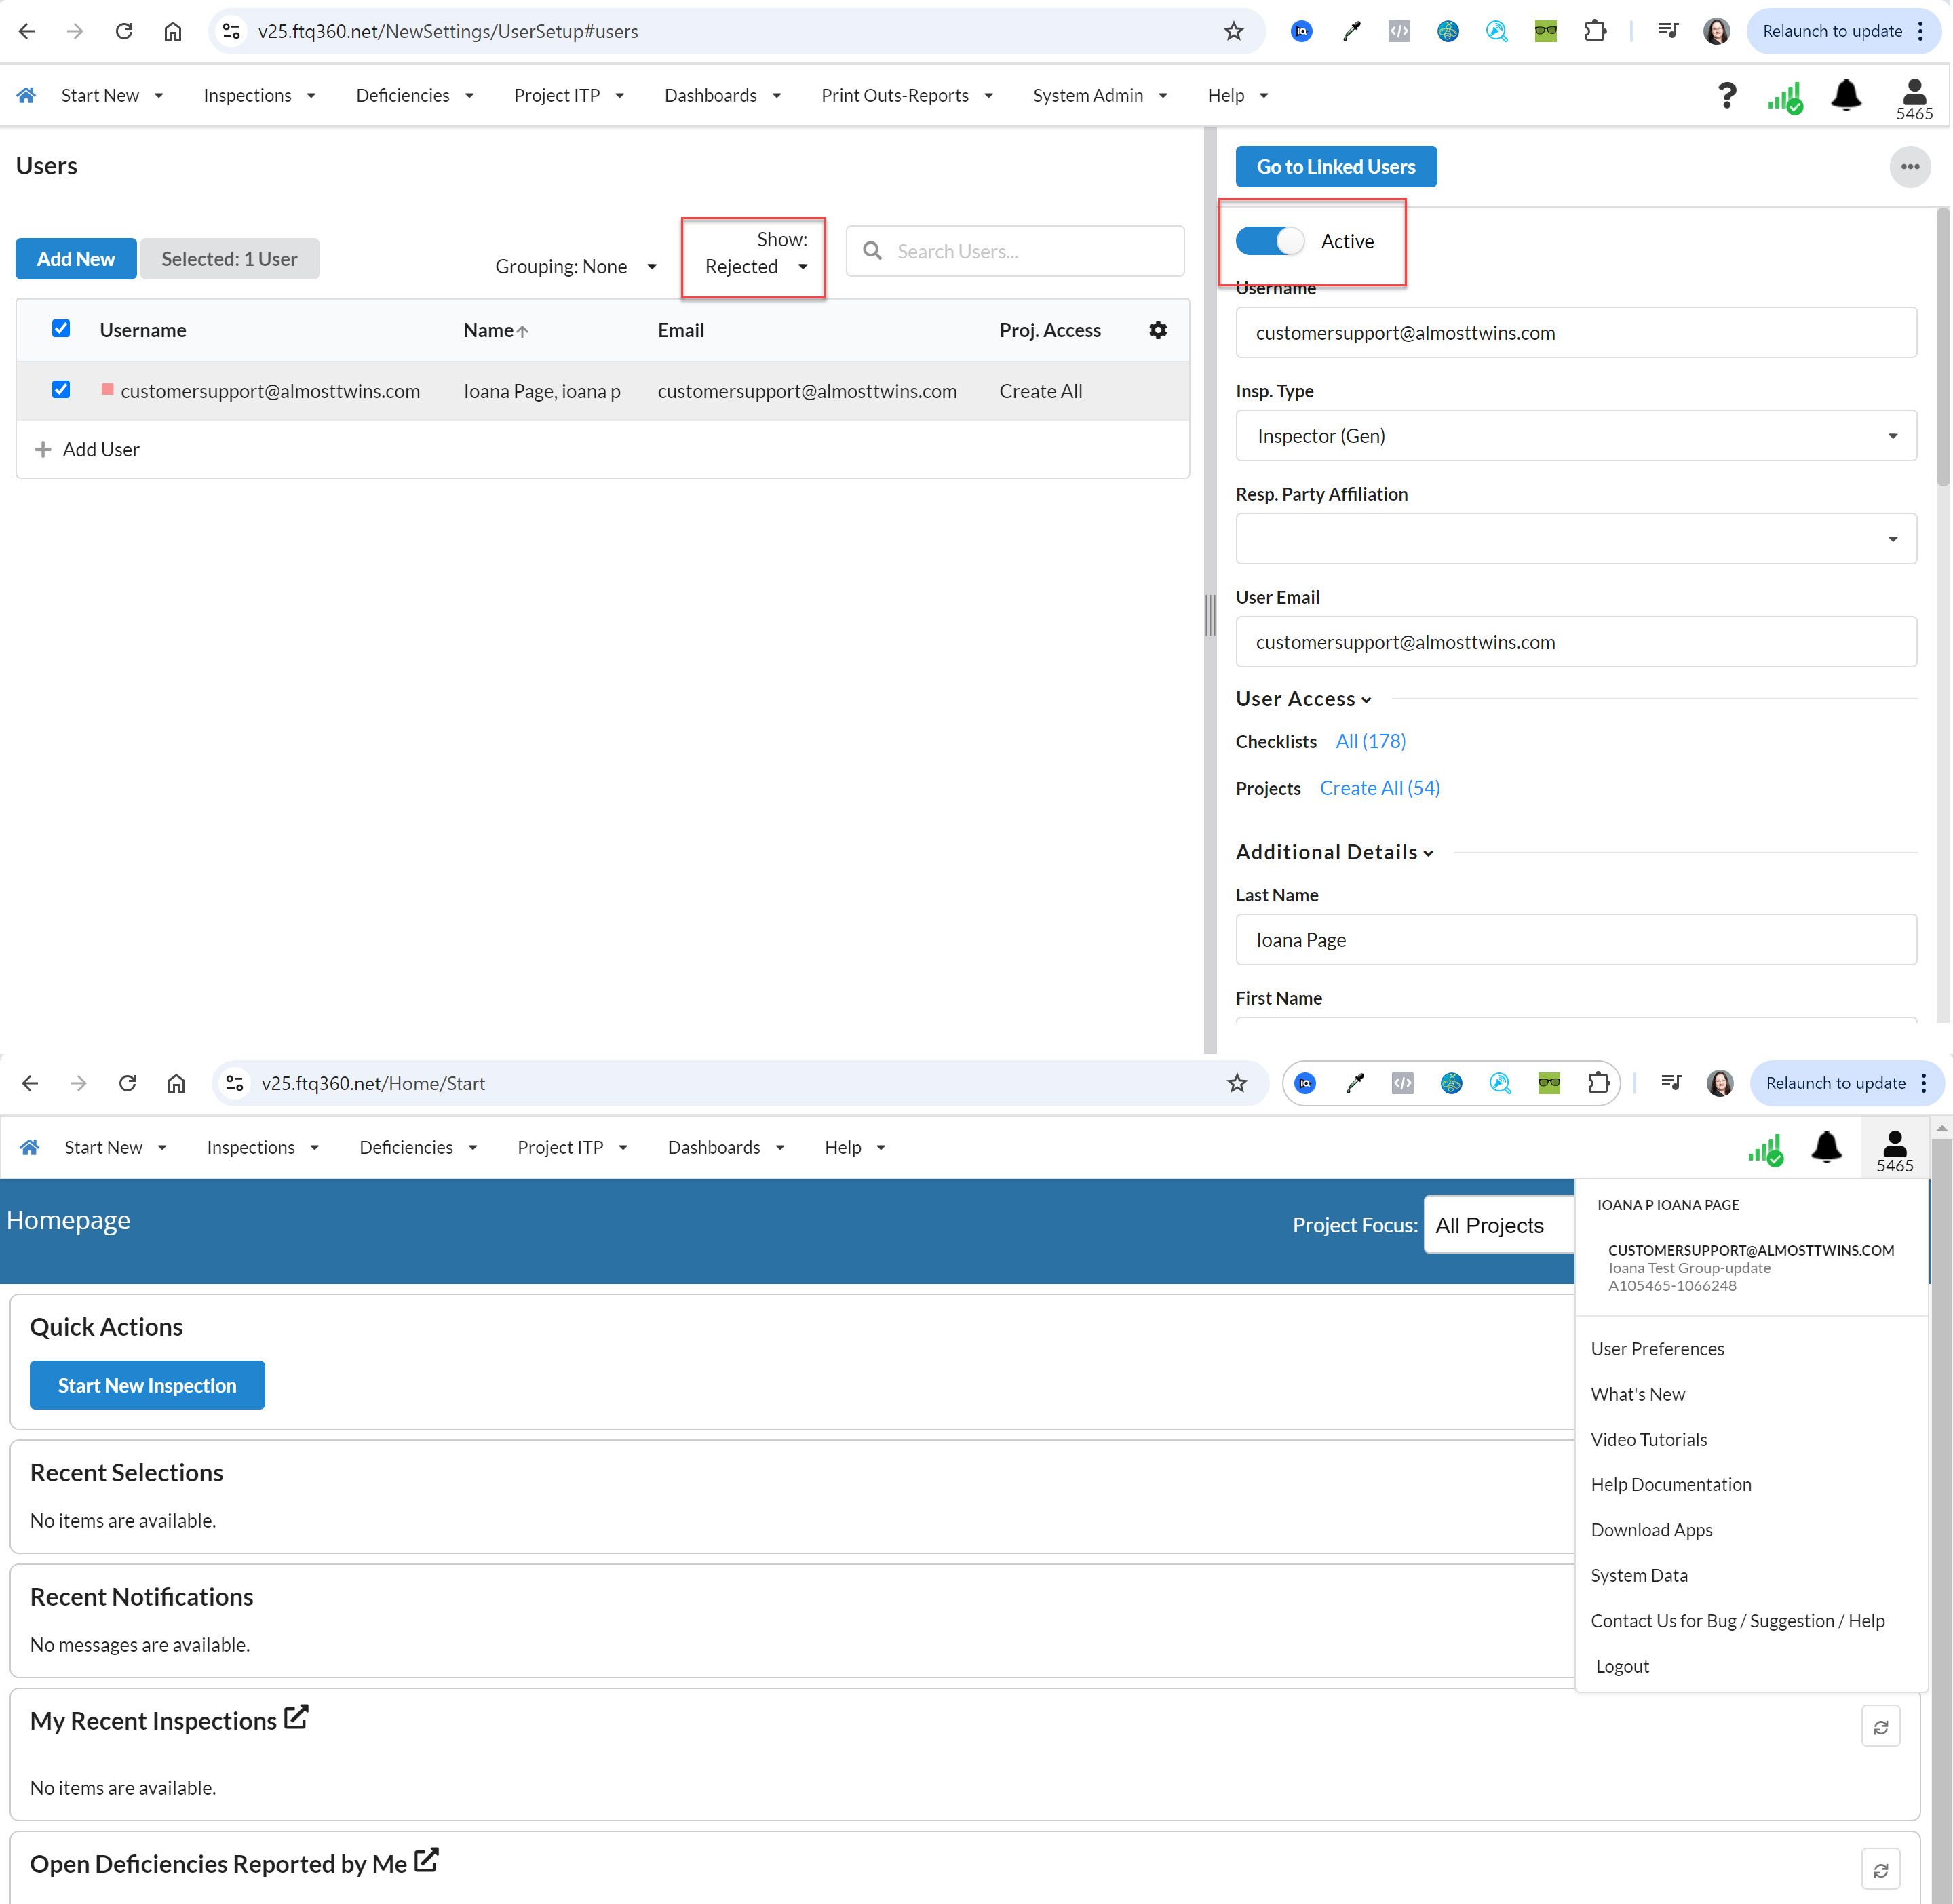Click the green sync status signal icon
Screen dimensions: 1953x1904
(x=1785, y=98)
